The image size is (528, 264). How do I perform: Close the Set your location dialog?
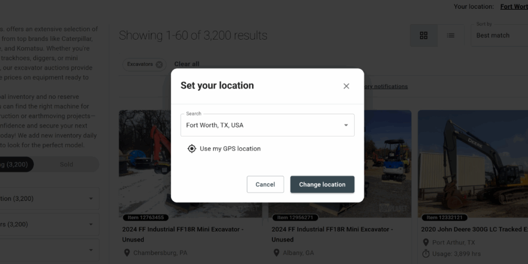click(x=346, y=86)
